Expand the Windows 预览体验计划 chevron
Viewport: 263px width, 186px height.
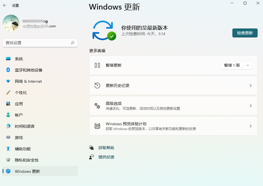(251, 126)
